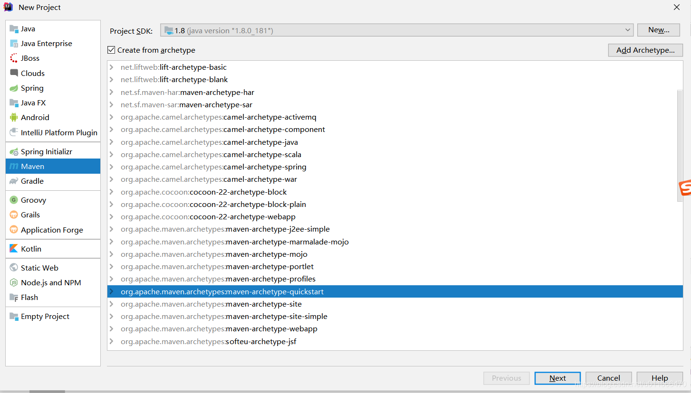Click the IntelliJ Platform Plugin icon
Image resolution: width=691 pixels, height=393 pixels.
click(x=14, y=132)
